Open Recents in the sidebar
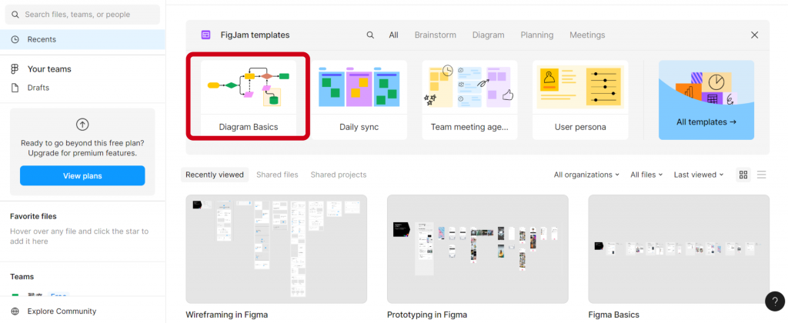Viewport: 788px width, 323px height. pyautogui.click(x=42, y=39)
